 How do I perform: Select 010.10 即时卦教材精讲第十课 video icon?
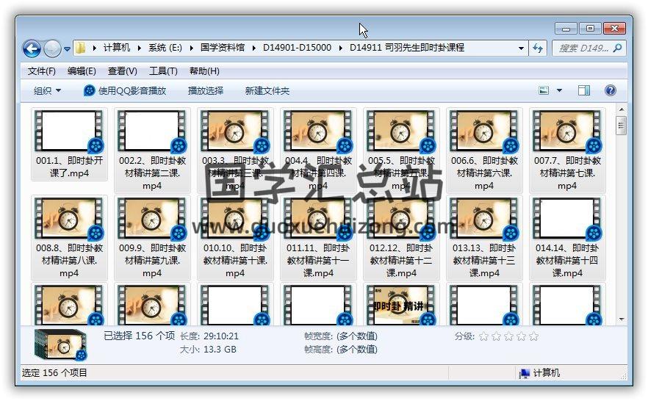click(235, 219)
